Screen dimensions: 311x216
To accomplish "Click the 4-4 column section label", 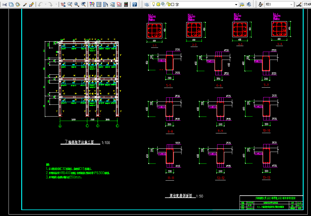I will click(280, 44).
